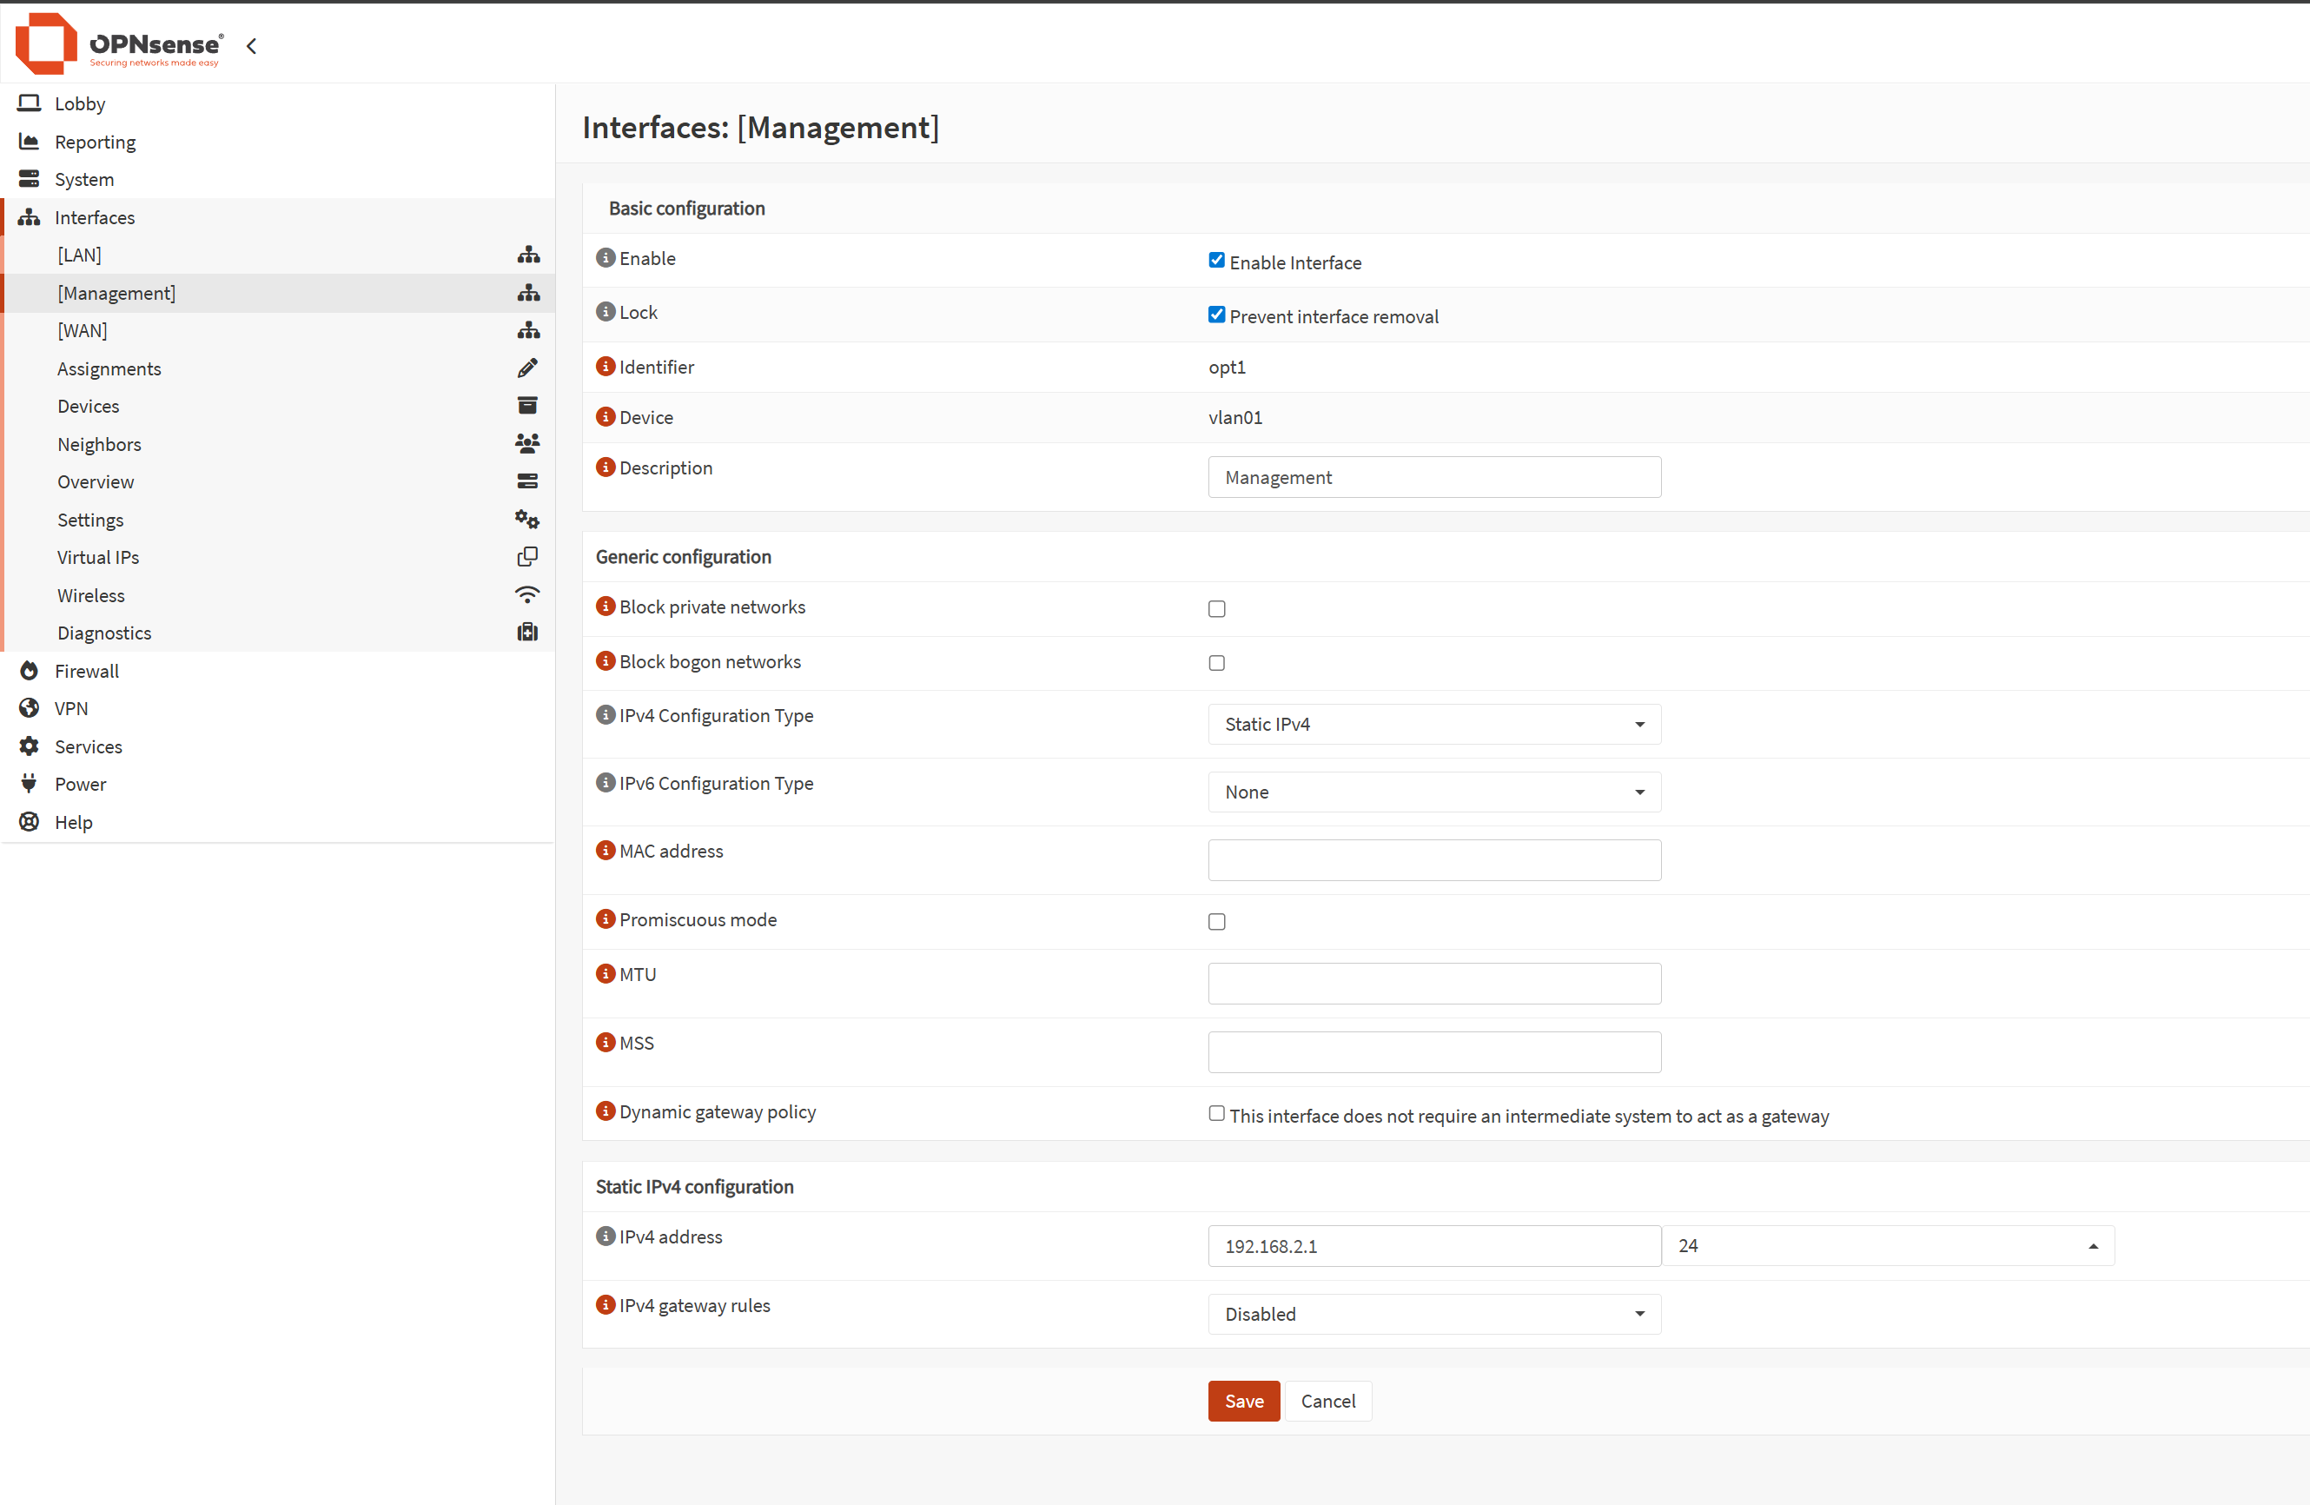Click the wifi icon beside Wireless
Viewport: 2310px width, 1505px height.
pyautogui.click(x=527, y=594)
